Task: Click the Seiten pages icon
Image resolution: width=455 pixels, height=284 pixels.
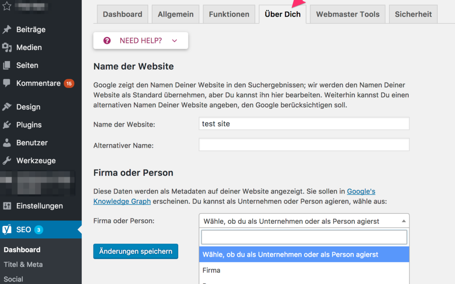Action: 7,66
